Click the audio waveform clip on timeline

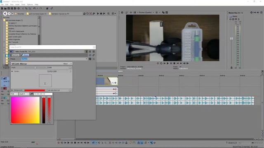(x=175, y=101)
